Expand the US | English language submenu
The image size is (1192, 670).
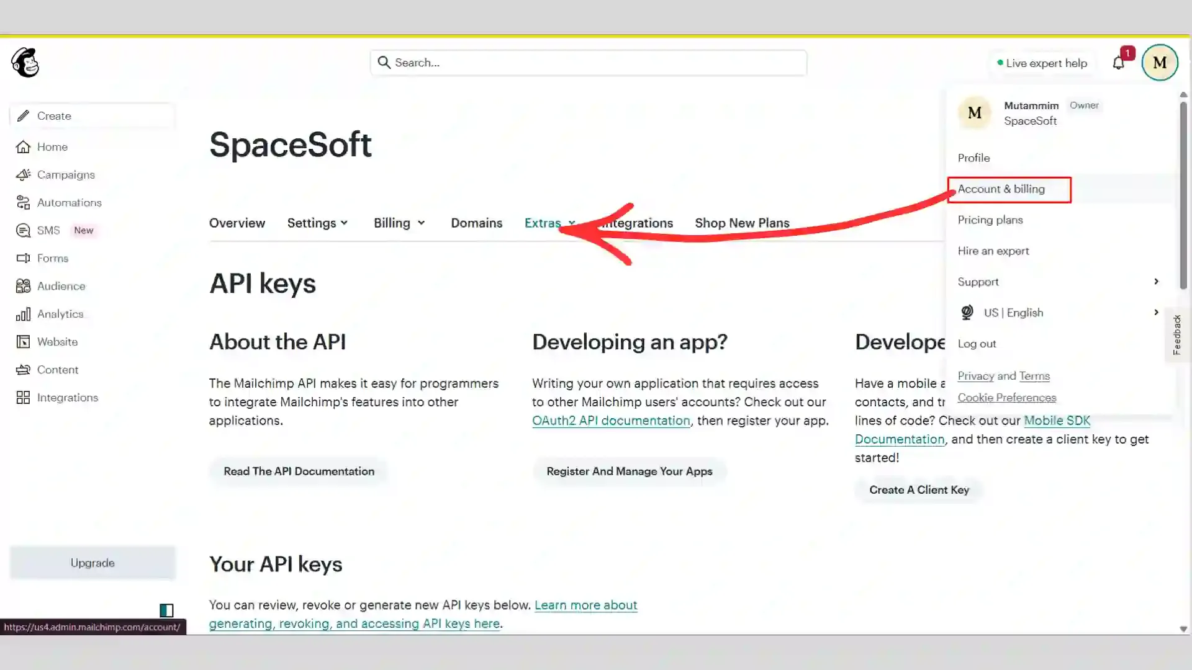[1156, 313]
